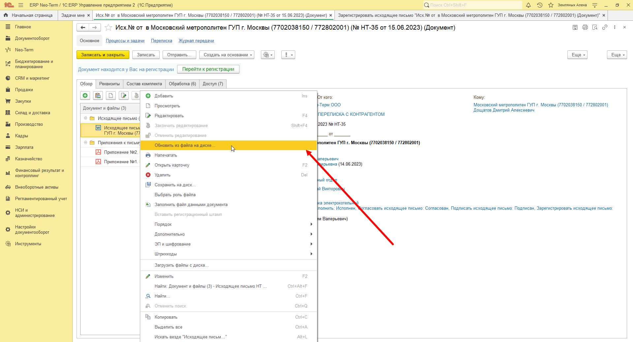This screenshot has width=633, height=342.
Task: Select the Приложение №2 PDF file
Action: [111, 152]
